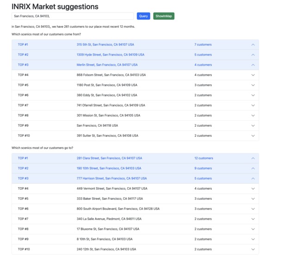This screenshot has width=284, height=265.
Task: Click the 'customers come from?' question text
Action: [46, 34]
